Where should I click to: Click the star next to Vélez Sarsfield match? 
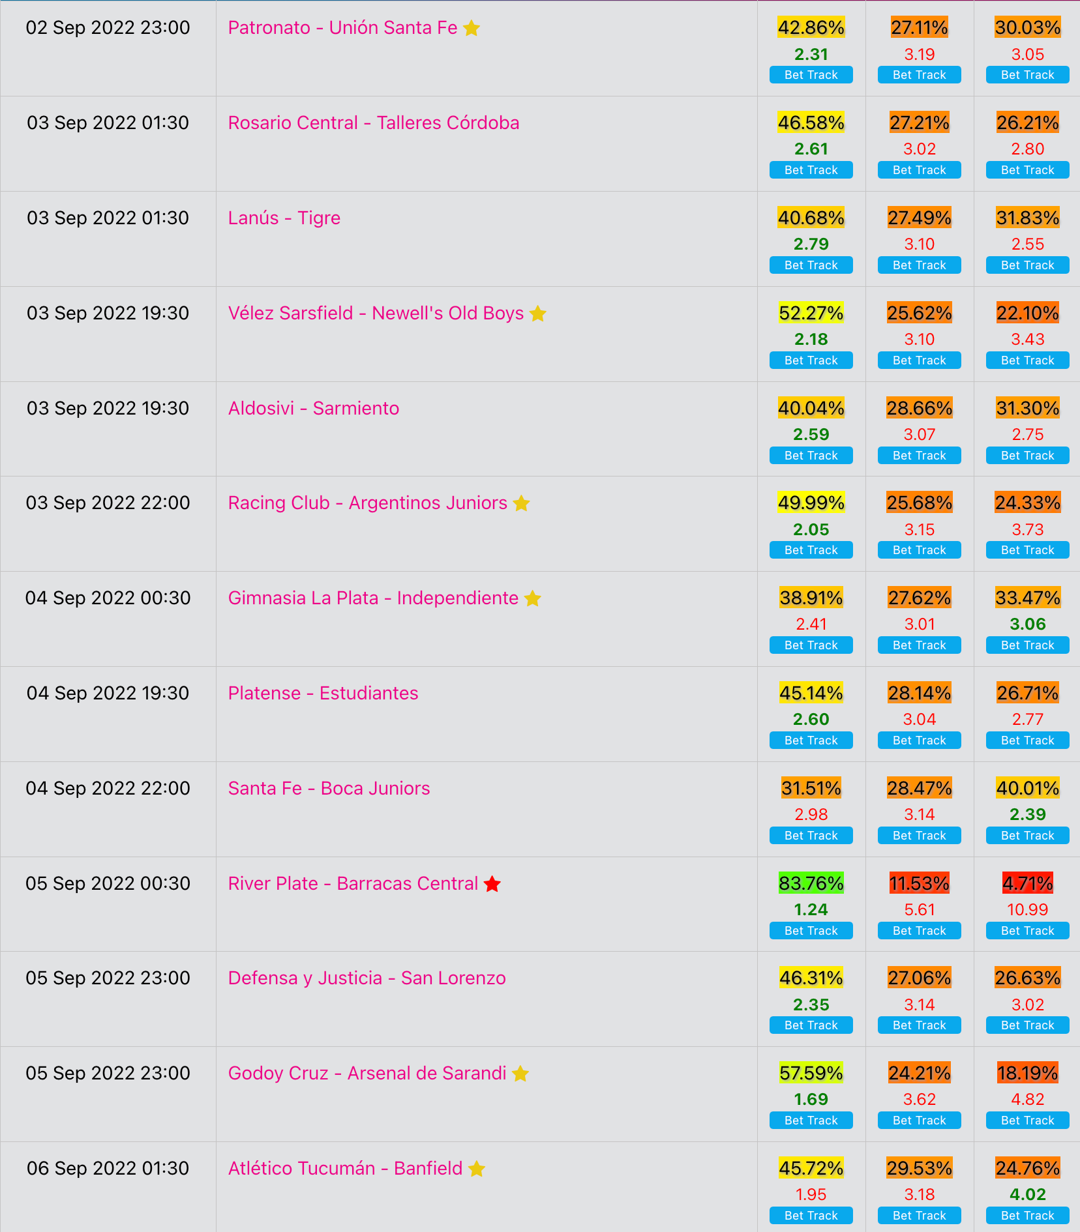(x=538, y=314)
